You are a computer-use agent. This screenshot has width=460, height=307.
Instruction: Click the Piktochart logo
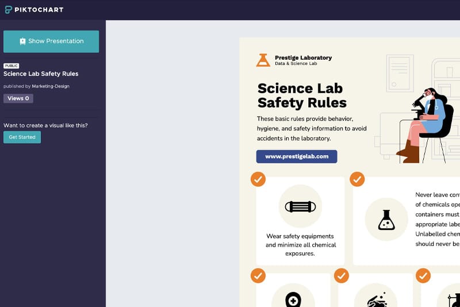tap(34, 10)
